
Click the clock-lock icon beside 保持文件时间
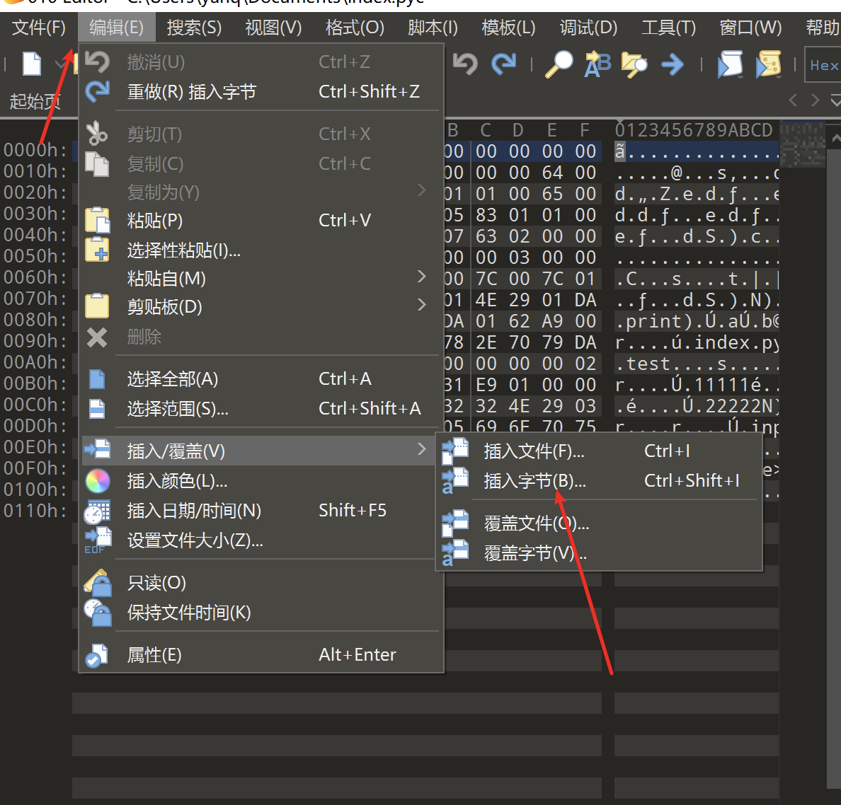point(97,613)
